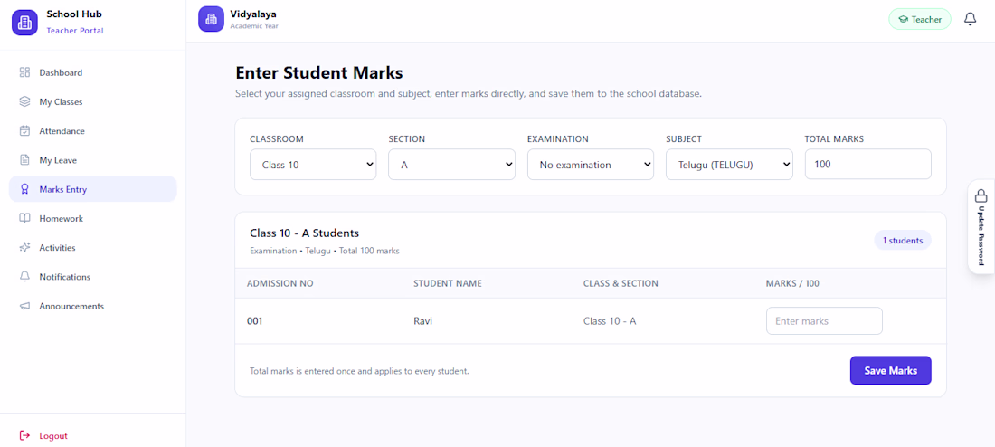The height and width of the screenshot is (447, 995).
Task: Open Notifications menu item in sidebar
Action: (x=92, y=277)
